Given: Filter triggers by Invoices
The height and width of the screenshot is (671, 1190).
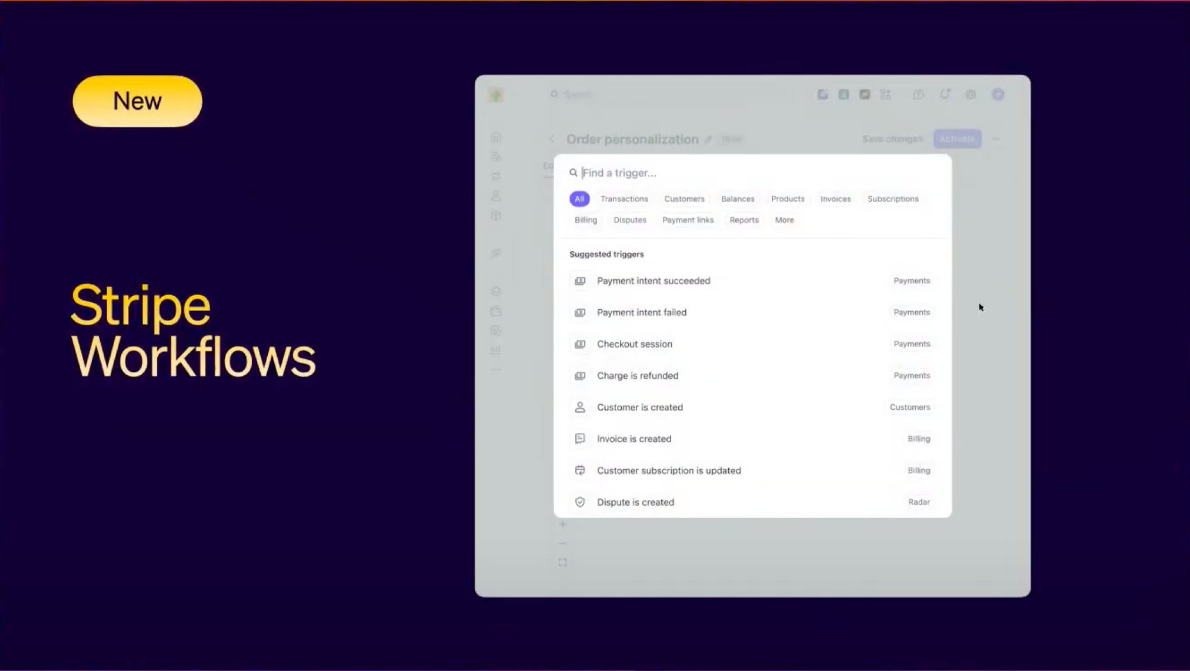Looking at the screenshot, I should pyautogui.click(x=835, y=199).
